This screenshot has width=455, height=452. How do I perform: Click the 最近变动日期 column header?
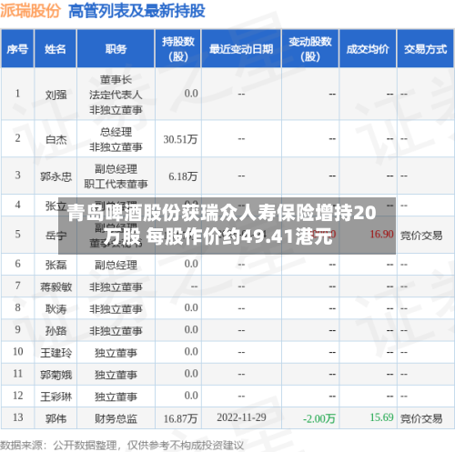coord(241,49)
